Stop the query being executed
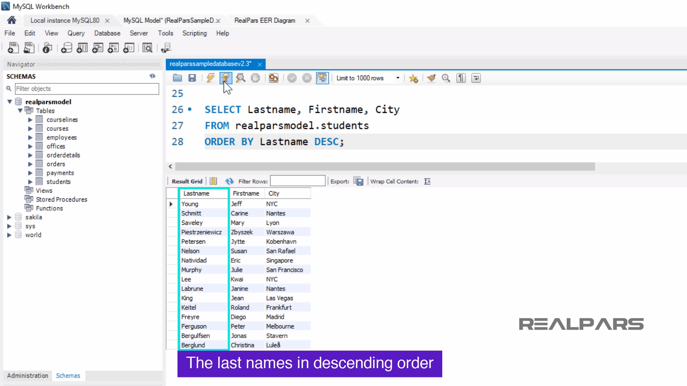 pyautogui.click(x=255, y=78)
